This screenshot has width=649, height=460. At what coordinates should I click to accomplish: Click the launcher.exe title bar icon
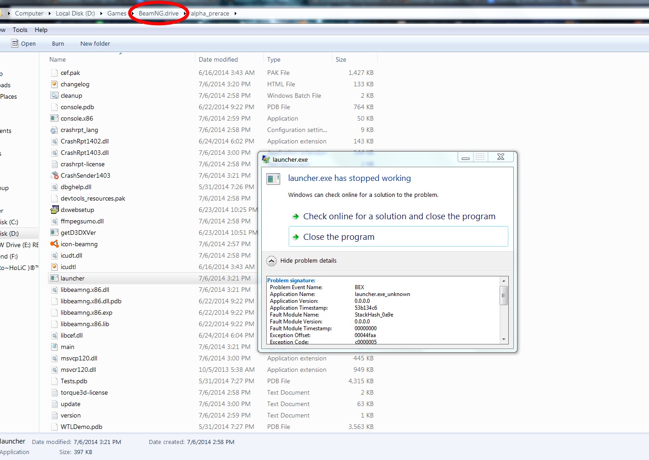(x=266, y=159)
